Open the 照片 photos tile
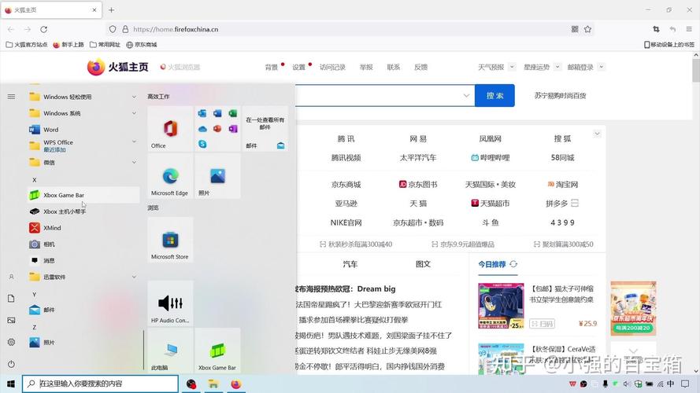The height and width of the screenshot is (393, 700). (x=217, y=176)
